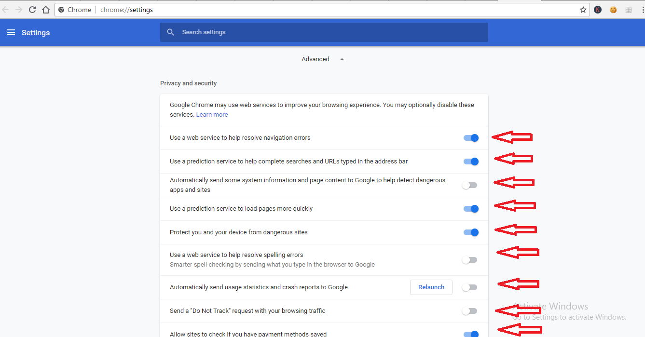Enable the Do Not Track request
645x337 pixels.
pyautogui.click(x=470, y=311)
